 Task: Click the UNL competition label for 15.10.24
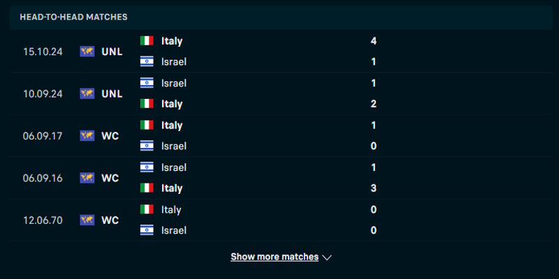click(x=112, y=51)
